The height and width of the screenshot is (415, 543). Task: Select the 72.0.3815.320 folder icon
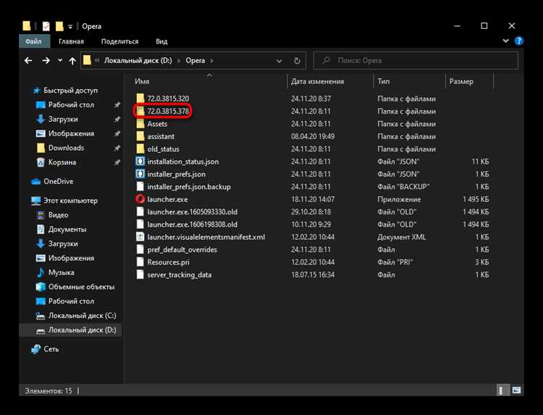click(x=140, y=98)
